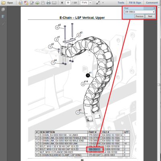Open the Bookmarks side panel
This screenshot has width=161, height=161.
pos(3,17)
